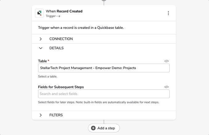
Task: Click the Table field label
Action: coord(43,61)
